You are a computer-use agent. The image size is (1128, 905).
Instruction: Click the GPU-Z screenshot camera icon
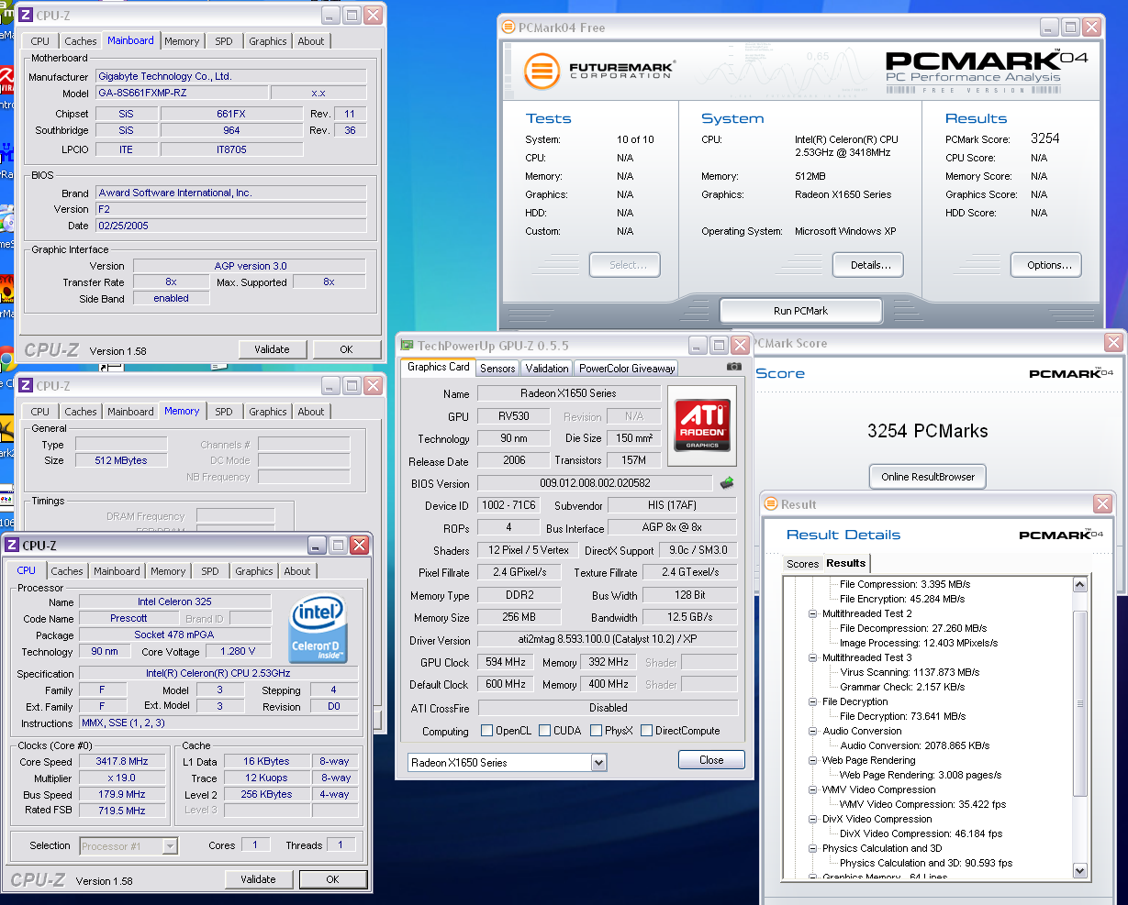point(733,367)
